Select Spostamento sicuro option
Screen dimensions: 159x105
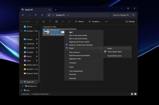(114, 56)
